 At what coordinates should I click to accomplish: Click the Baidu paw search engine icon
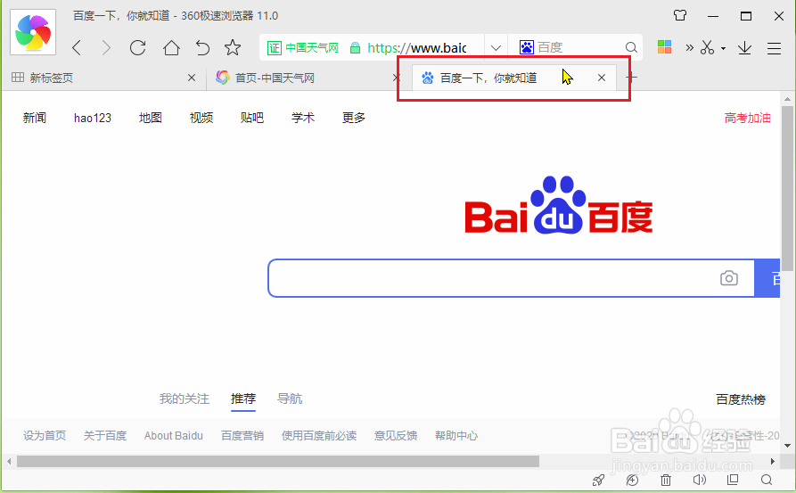click(527, 47)
